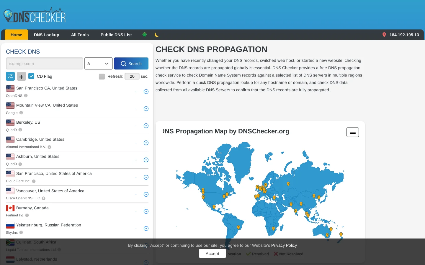Click the Russia map marker pin
Image resolution: width=425 pixels, height=265 pixels.
(288, 184)
